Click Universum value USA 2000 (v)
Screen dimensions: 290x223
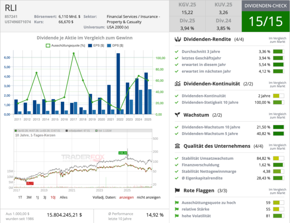coord(118,27)
